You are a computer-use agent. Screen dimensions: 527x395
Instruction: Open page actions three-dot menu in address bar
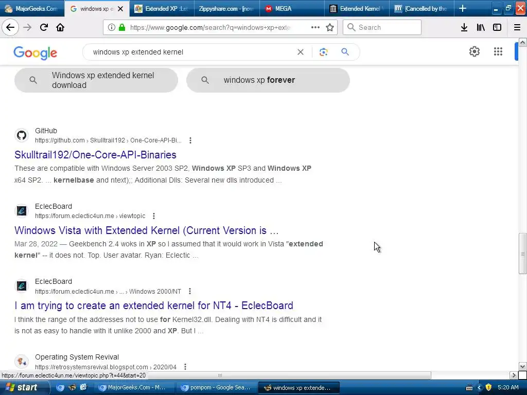coord(315,27)
